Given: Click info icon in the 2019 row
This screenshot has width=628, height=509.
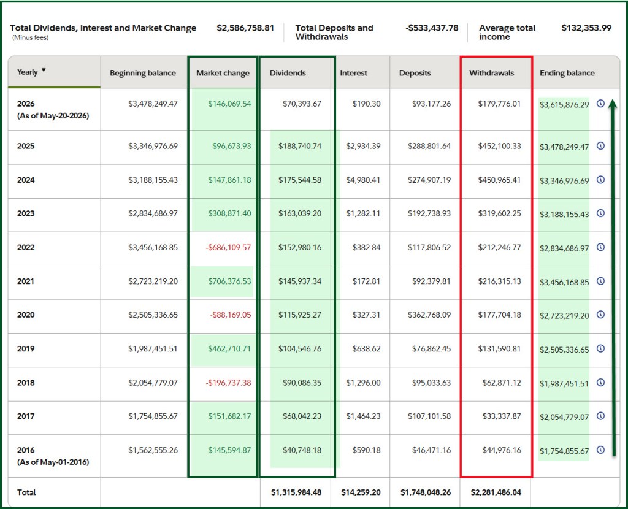Looking at the screenshot, I should pos(600,348).
